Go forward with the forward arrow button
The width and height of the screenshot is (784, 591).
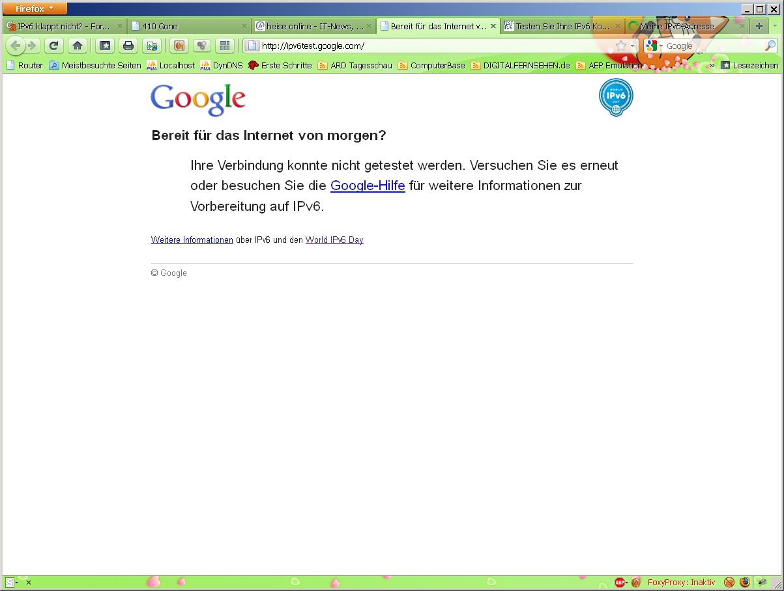click(32, 46)
